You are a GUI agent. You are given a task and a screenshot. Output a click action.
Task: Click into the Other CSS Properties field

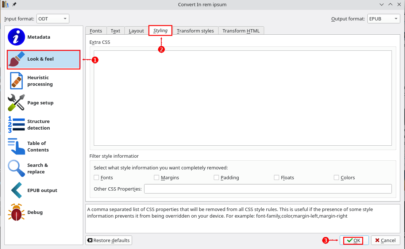pyautogui.click(x=268, y=189)
